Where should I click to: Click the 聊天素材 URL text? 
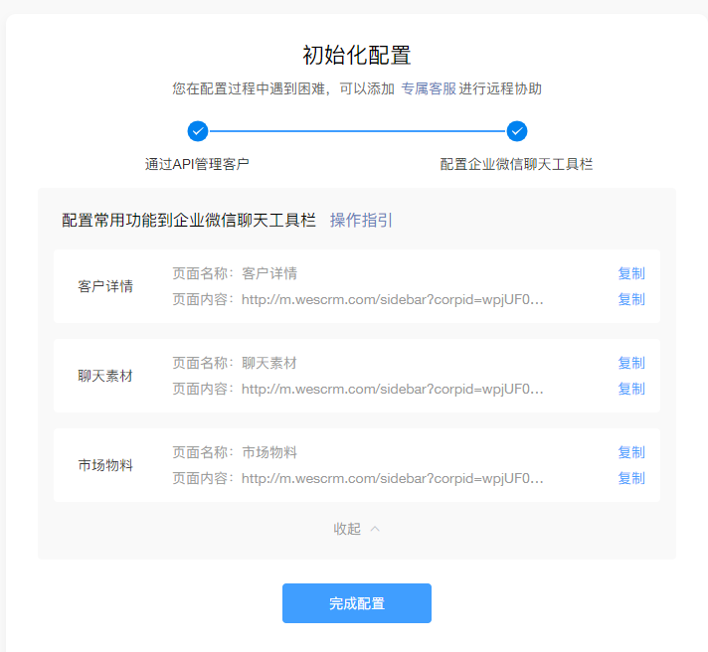coord(393,389)
